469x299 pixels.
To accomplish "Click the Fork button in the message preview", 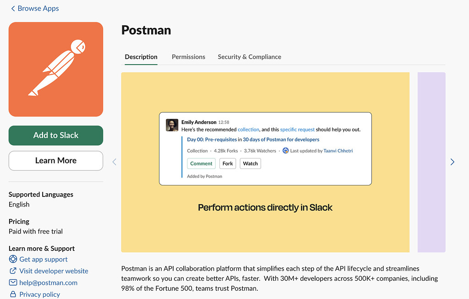I will (x=228, y=163).
